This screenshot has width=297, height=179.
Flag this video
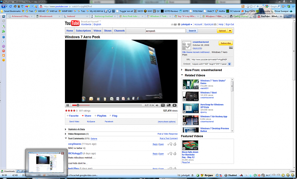click(114, 116)
